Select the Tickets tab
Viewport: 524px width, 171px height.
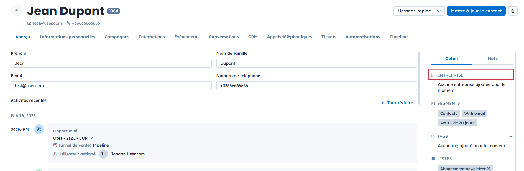329,37
